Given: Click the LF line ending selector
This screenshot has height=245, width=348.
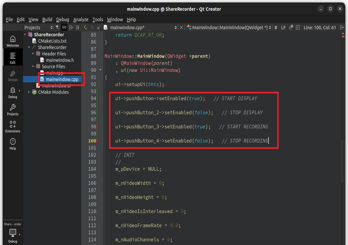Looking at the screenshot, I should pos(284,28).
